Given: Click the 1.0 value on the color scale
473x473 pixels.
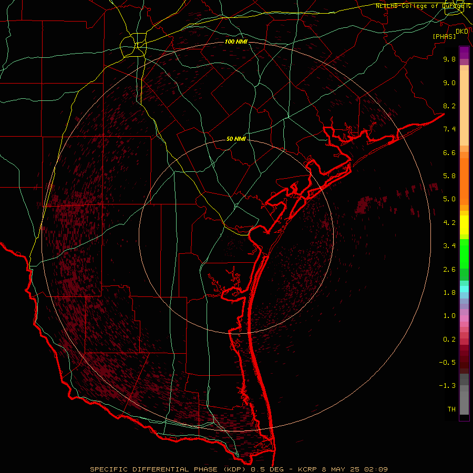Looking at the screenshot, I should [x=449, y=316].
